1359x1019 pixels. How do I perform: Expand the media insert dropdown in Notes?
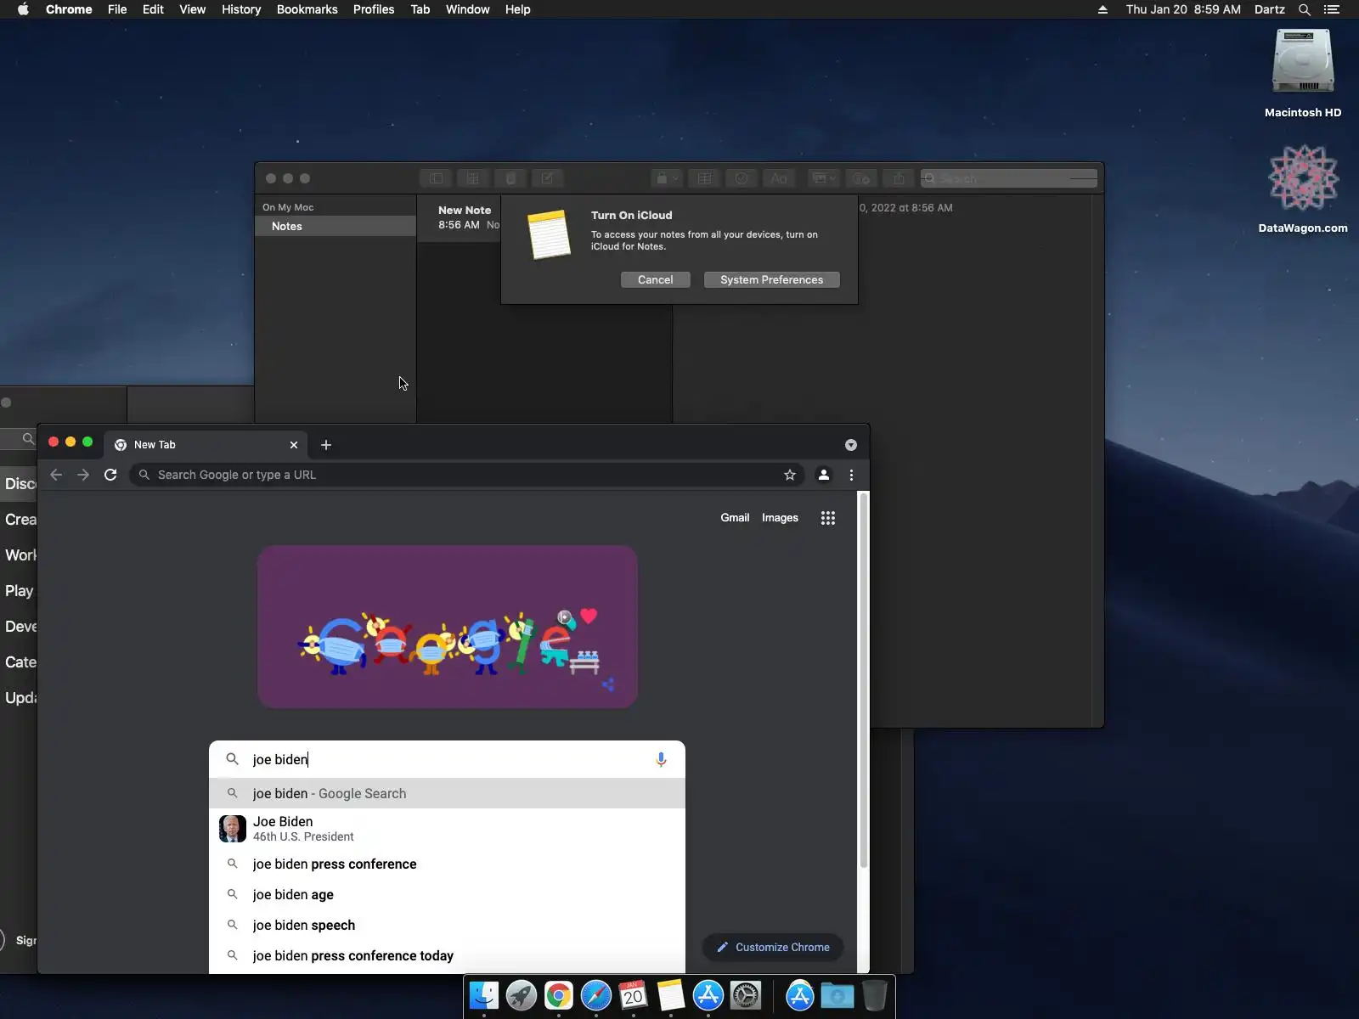[823, 178]
